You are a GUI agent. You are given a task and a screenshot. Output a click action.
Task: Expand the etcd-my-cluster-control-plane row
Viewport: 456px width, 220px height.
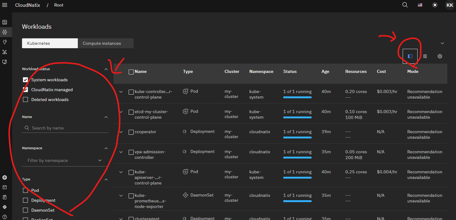click(121, 112)
